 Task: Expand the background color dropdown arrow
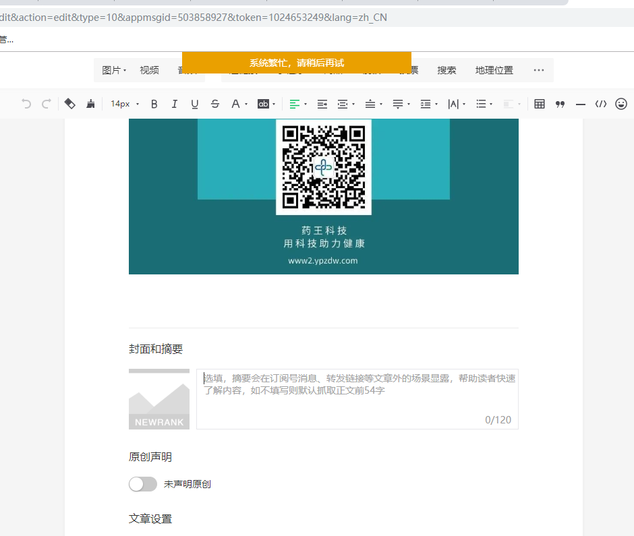pyautogui.click(x=274, y=105)
